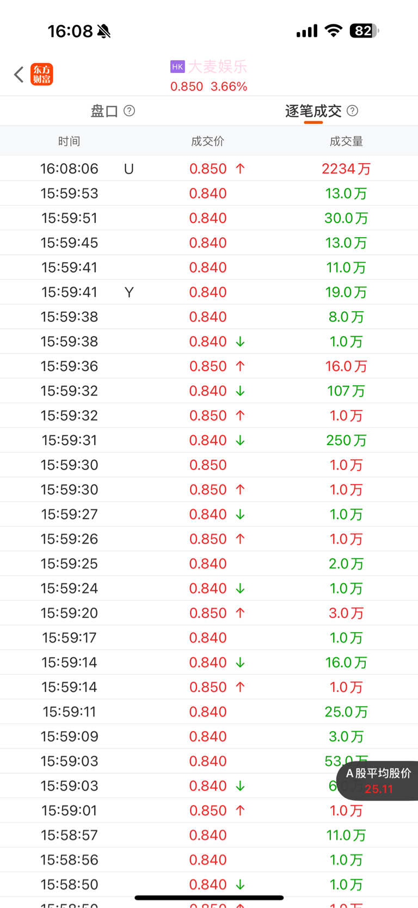Tap the 成交价 column header
Viewport: 418px width, 908px height.
(207, 141)
